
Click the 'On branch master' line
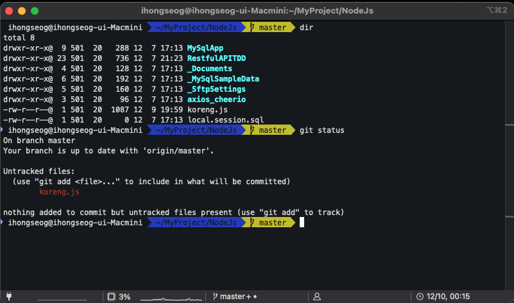[x=39, y=141]
